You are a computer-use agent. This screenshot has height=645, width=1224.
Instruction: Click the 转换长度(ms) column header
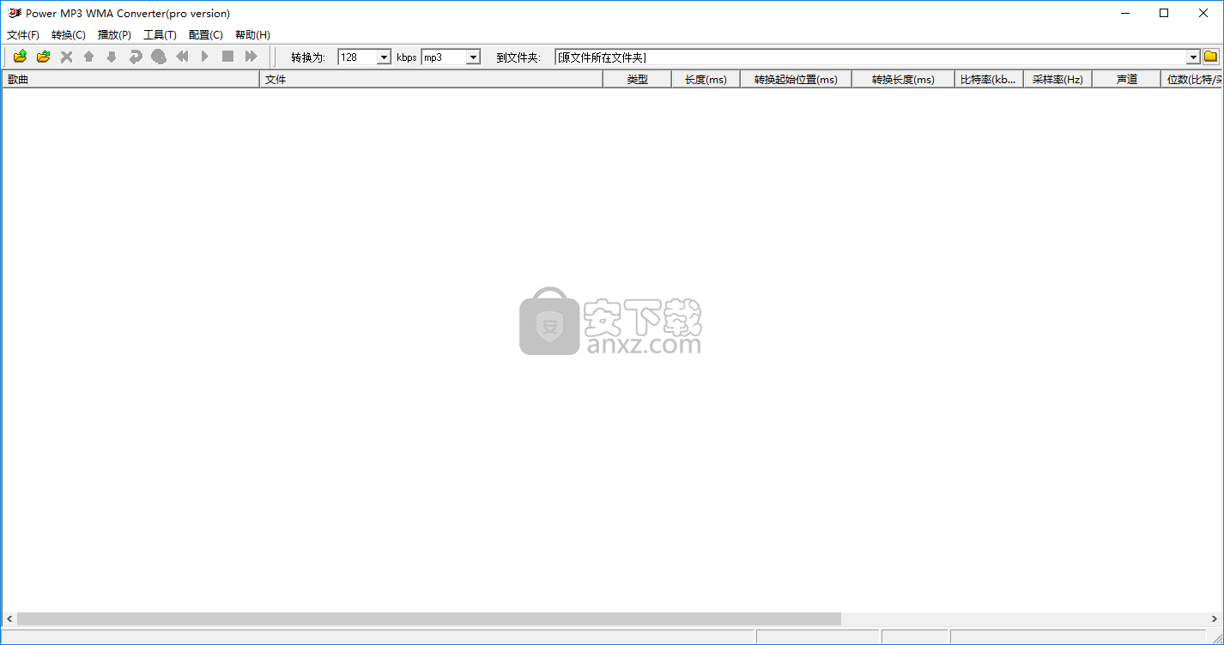coord(903,79)
